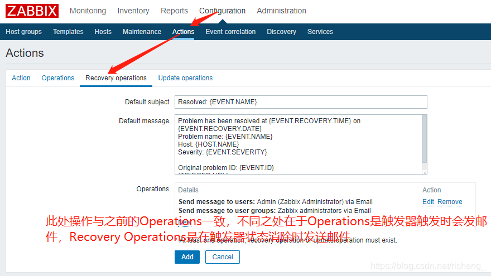The image size is (491, 276).
Task: Switch to Recovery operations tab
Action: click(116, 78)
